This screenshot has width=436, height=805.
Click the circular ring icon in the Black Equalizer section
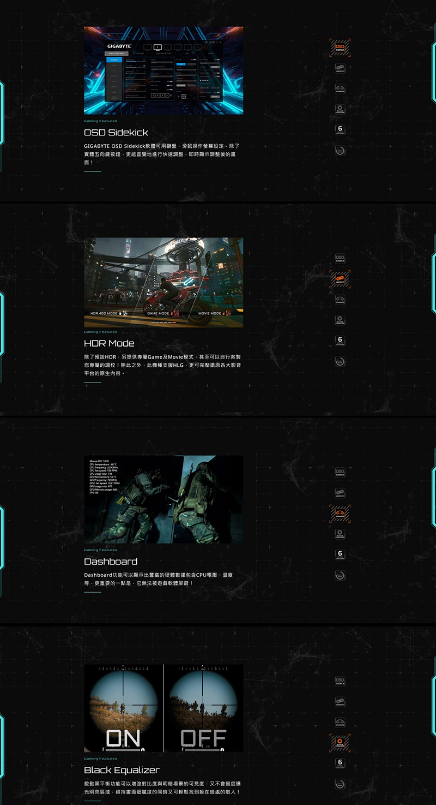(x=340, y=784)
